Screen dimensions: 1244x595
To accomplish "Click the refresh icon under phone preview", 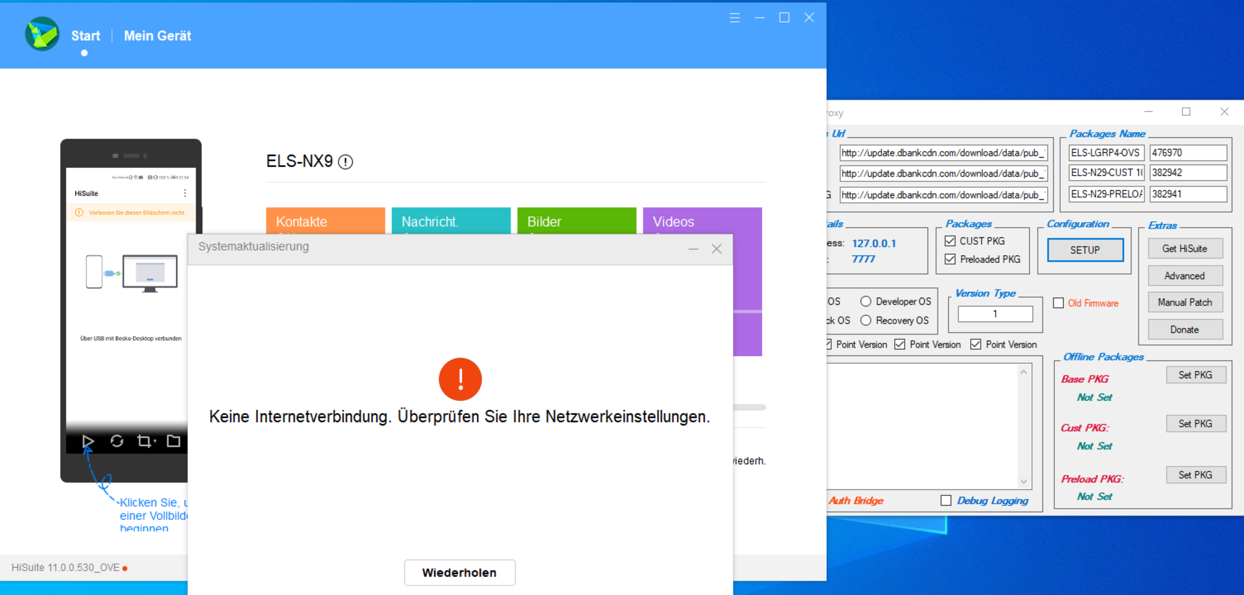I will pos(117,441).
